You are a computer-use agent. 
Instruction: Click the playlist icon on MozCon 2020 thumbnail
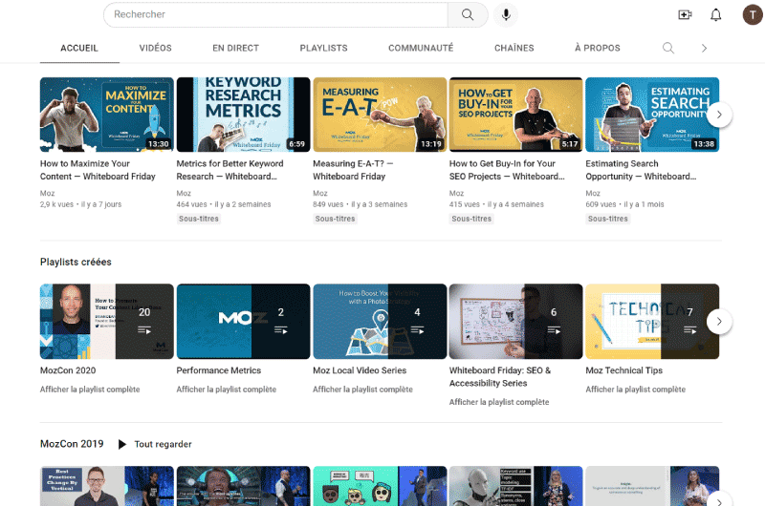click(144, 330)
